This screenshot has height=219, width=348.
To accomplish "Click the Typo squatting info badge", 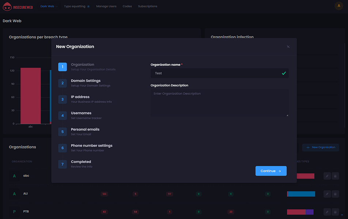I will coord(88,7).
